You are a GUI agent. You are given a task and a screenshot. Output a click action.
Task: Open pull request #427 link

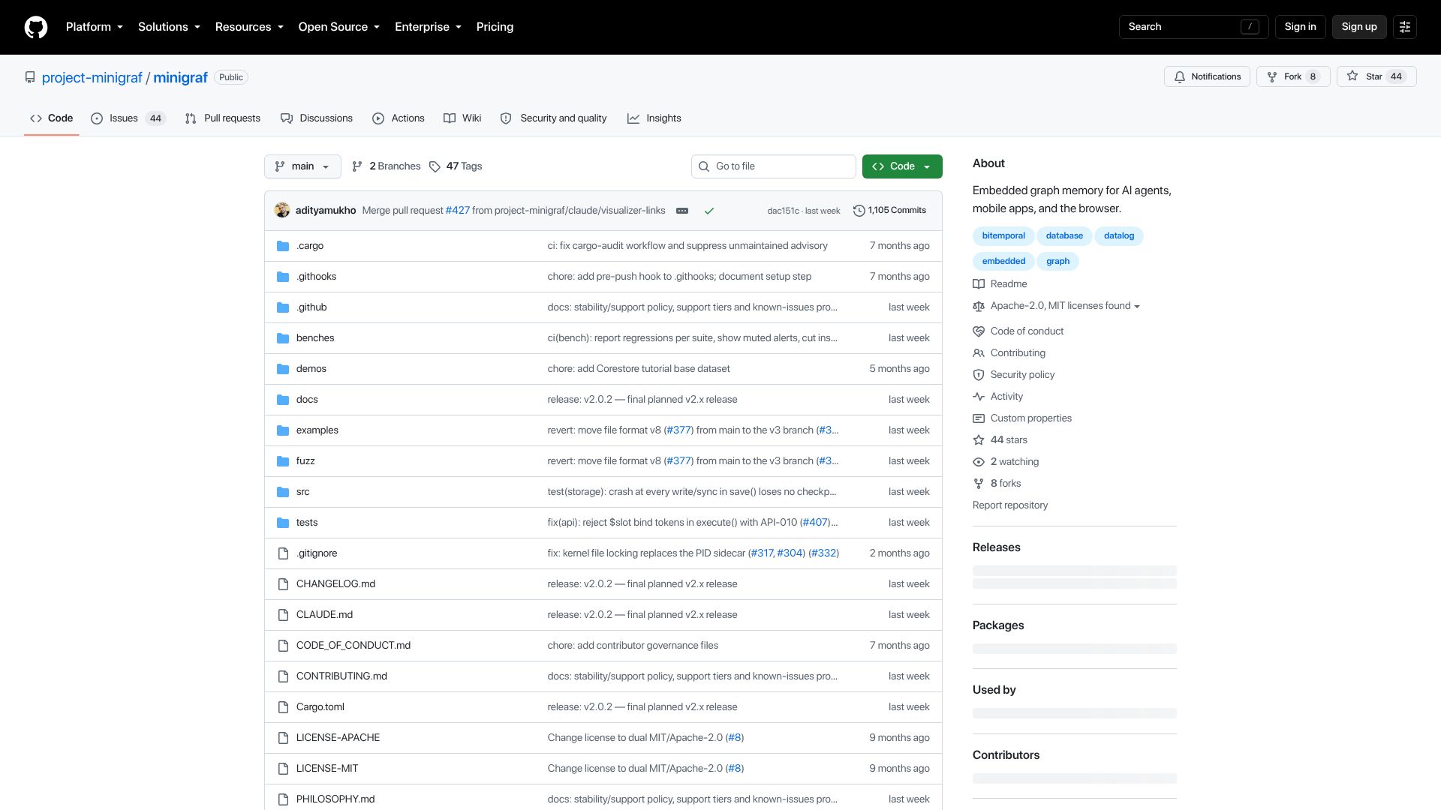(x=458, y=211)
